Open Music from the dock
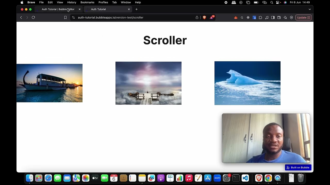 pyautogui.click(x=189, y=178)
